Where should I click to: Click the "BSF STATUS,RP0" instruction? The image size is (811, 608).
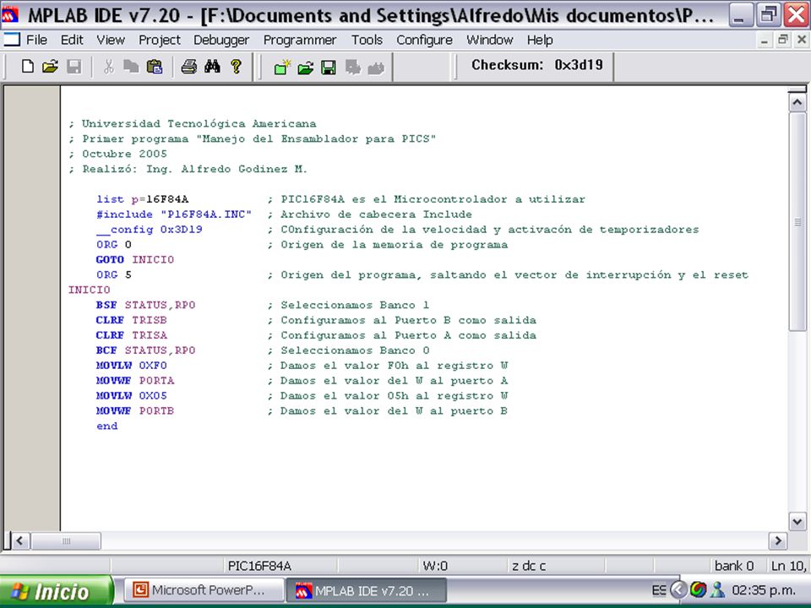tap(145, 305)
